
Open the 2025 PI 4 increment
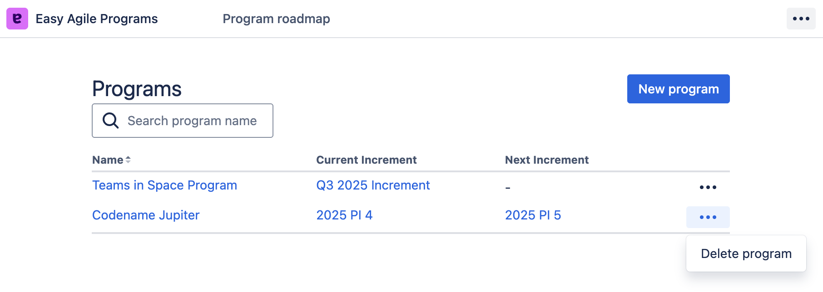point(344,215)
